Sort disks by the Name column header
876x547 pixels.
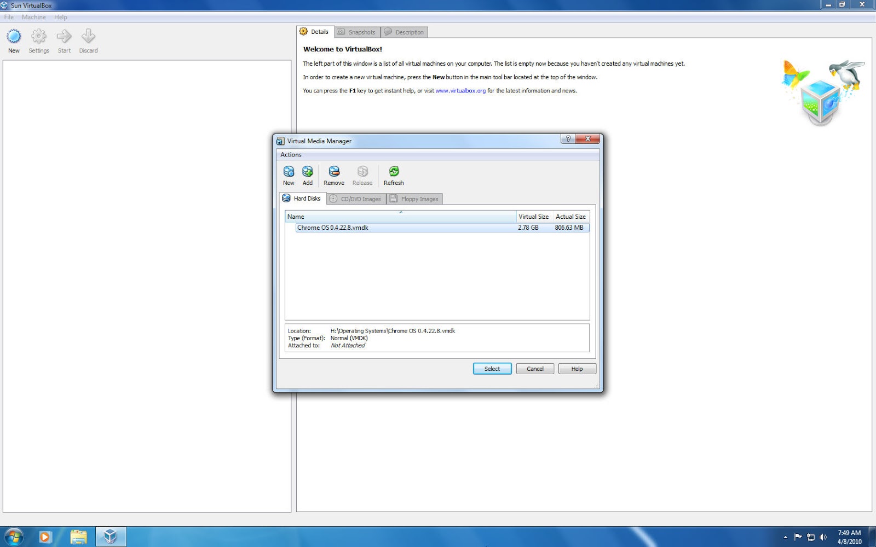tap(400, 217)
